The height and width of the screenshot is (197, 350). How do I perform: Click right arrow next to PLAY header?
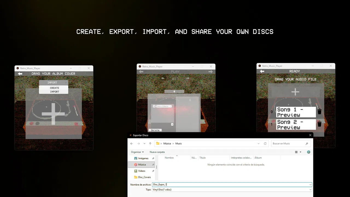pos(211,72)
